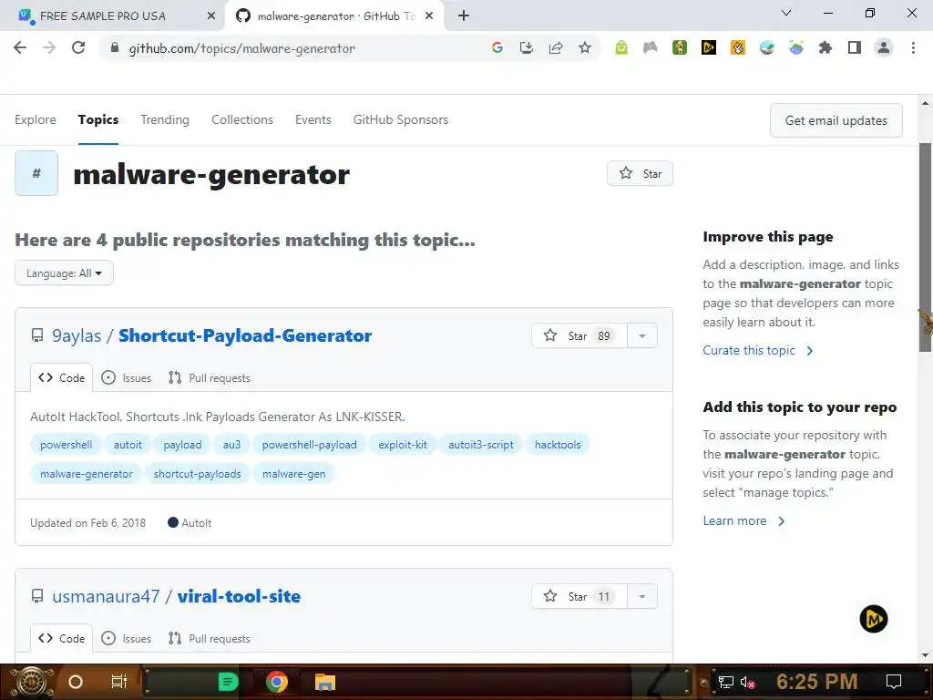
Task: Expand list dropdown next to Star 89
Action: click(x=642, y=335)
